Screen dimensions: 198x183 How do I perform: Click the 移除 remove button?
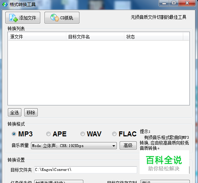(31, 112)
